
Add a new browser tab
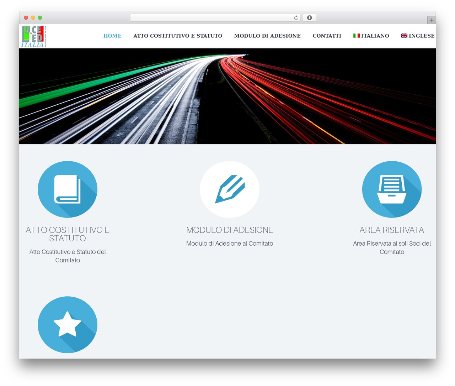[431, 20]
